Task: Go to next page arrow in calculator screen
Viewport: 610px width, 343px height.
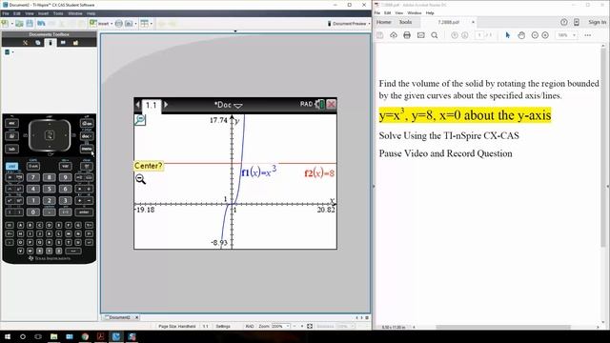Action: [166, 105]
